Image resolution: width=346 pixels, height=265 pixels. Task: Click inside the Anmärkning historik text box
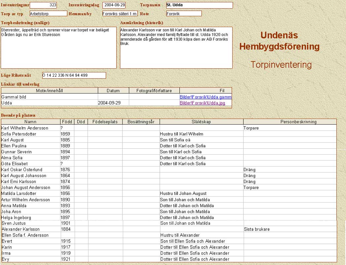176,48
